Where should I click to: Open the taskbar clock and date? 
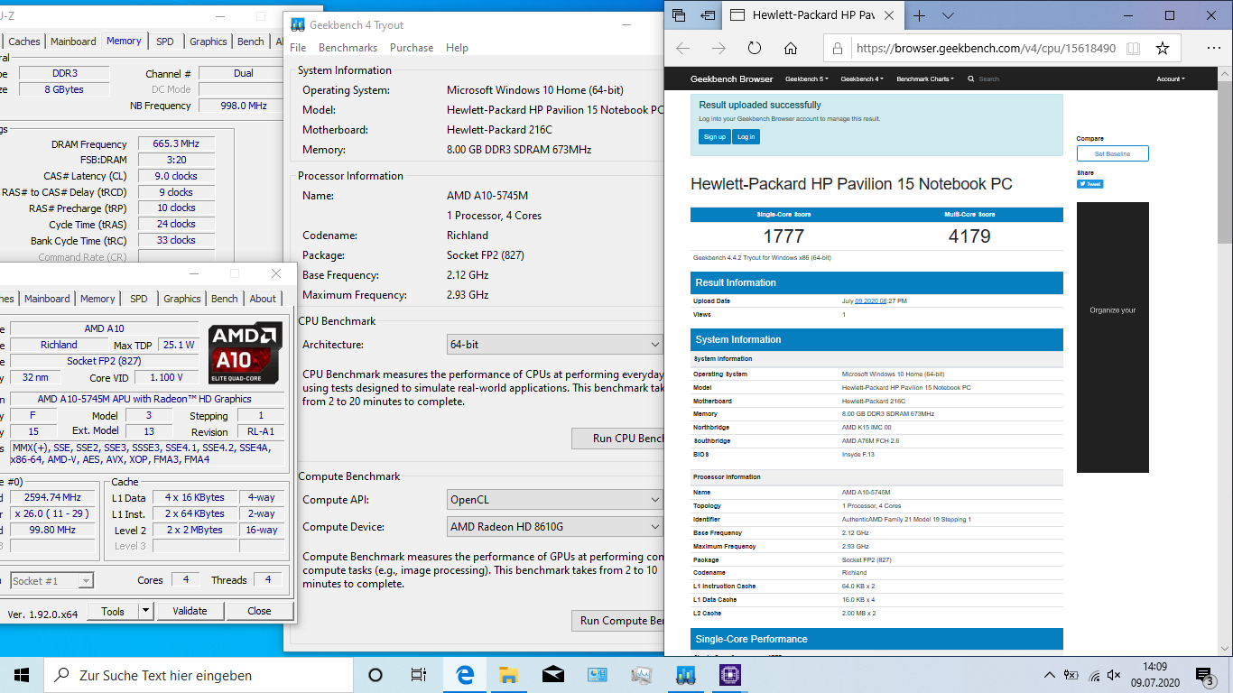tap(1154, 675)
